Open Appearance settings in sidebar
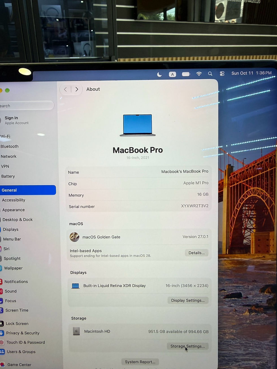Viewport: 277px width, 369px height. point(13,210)
